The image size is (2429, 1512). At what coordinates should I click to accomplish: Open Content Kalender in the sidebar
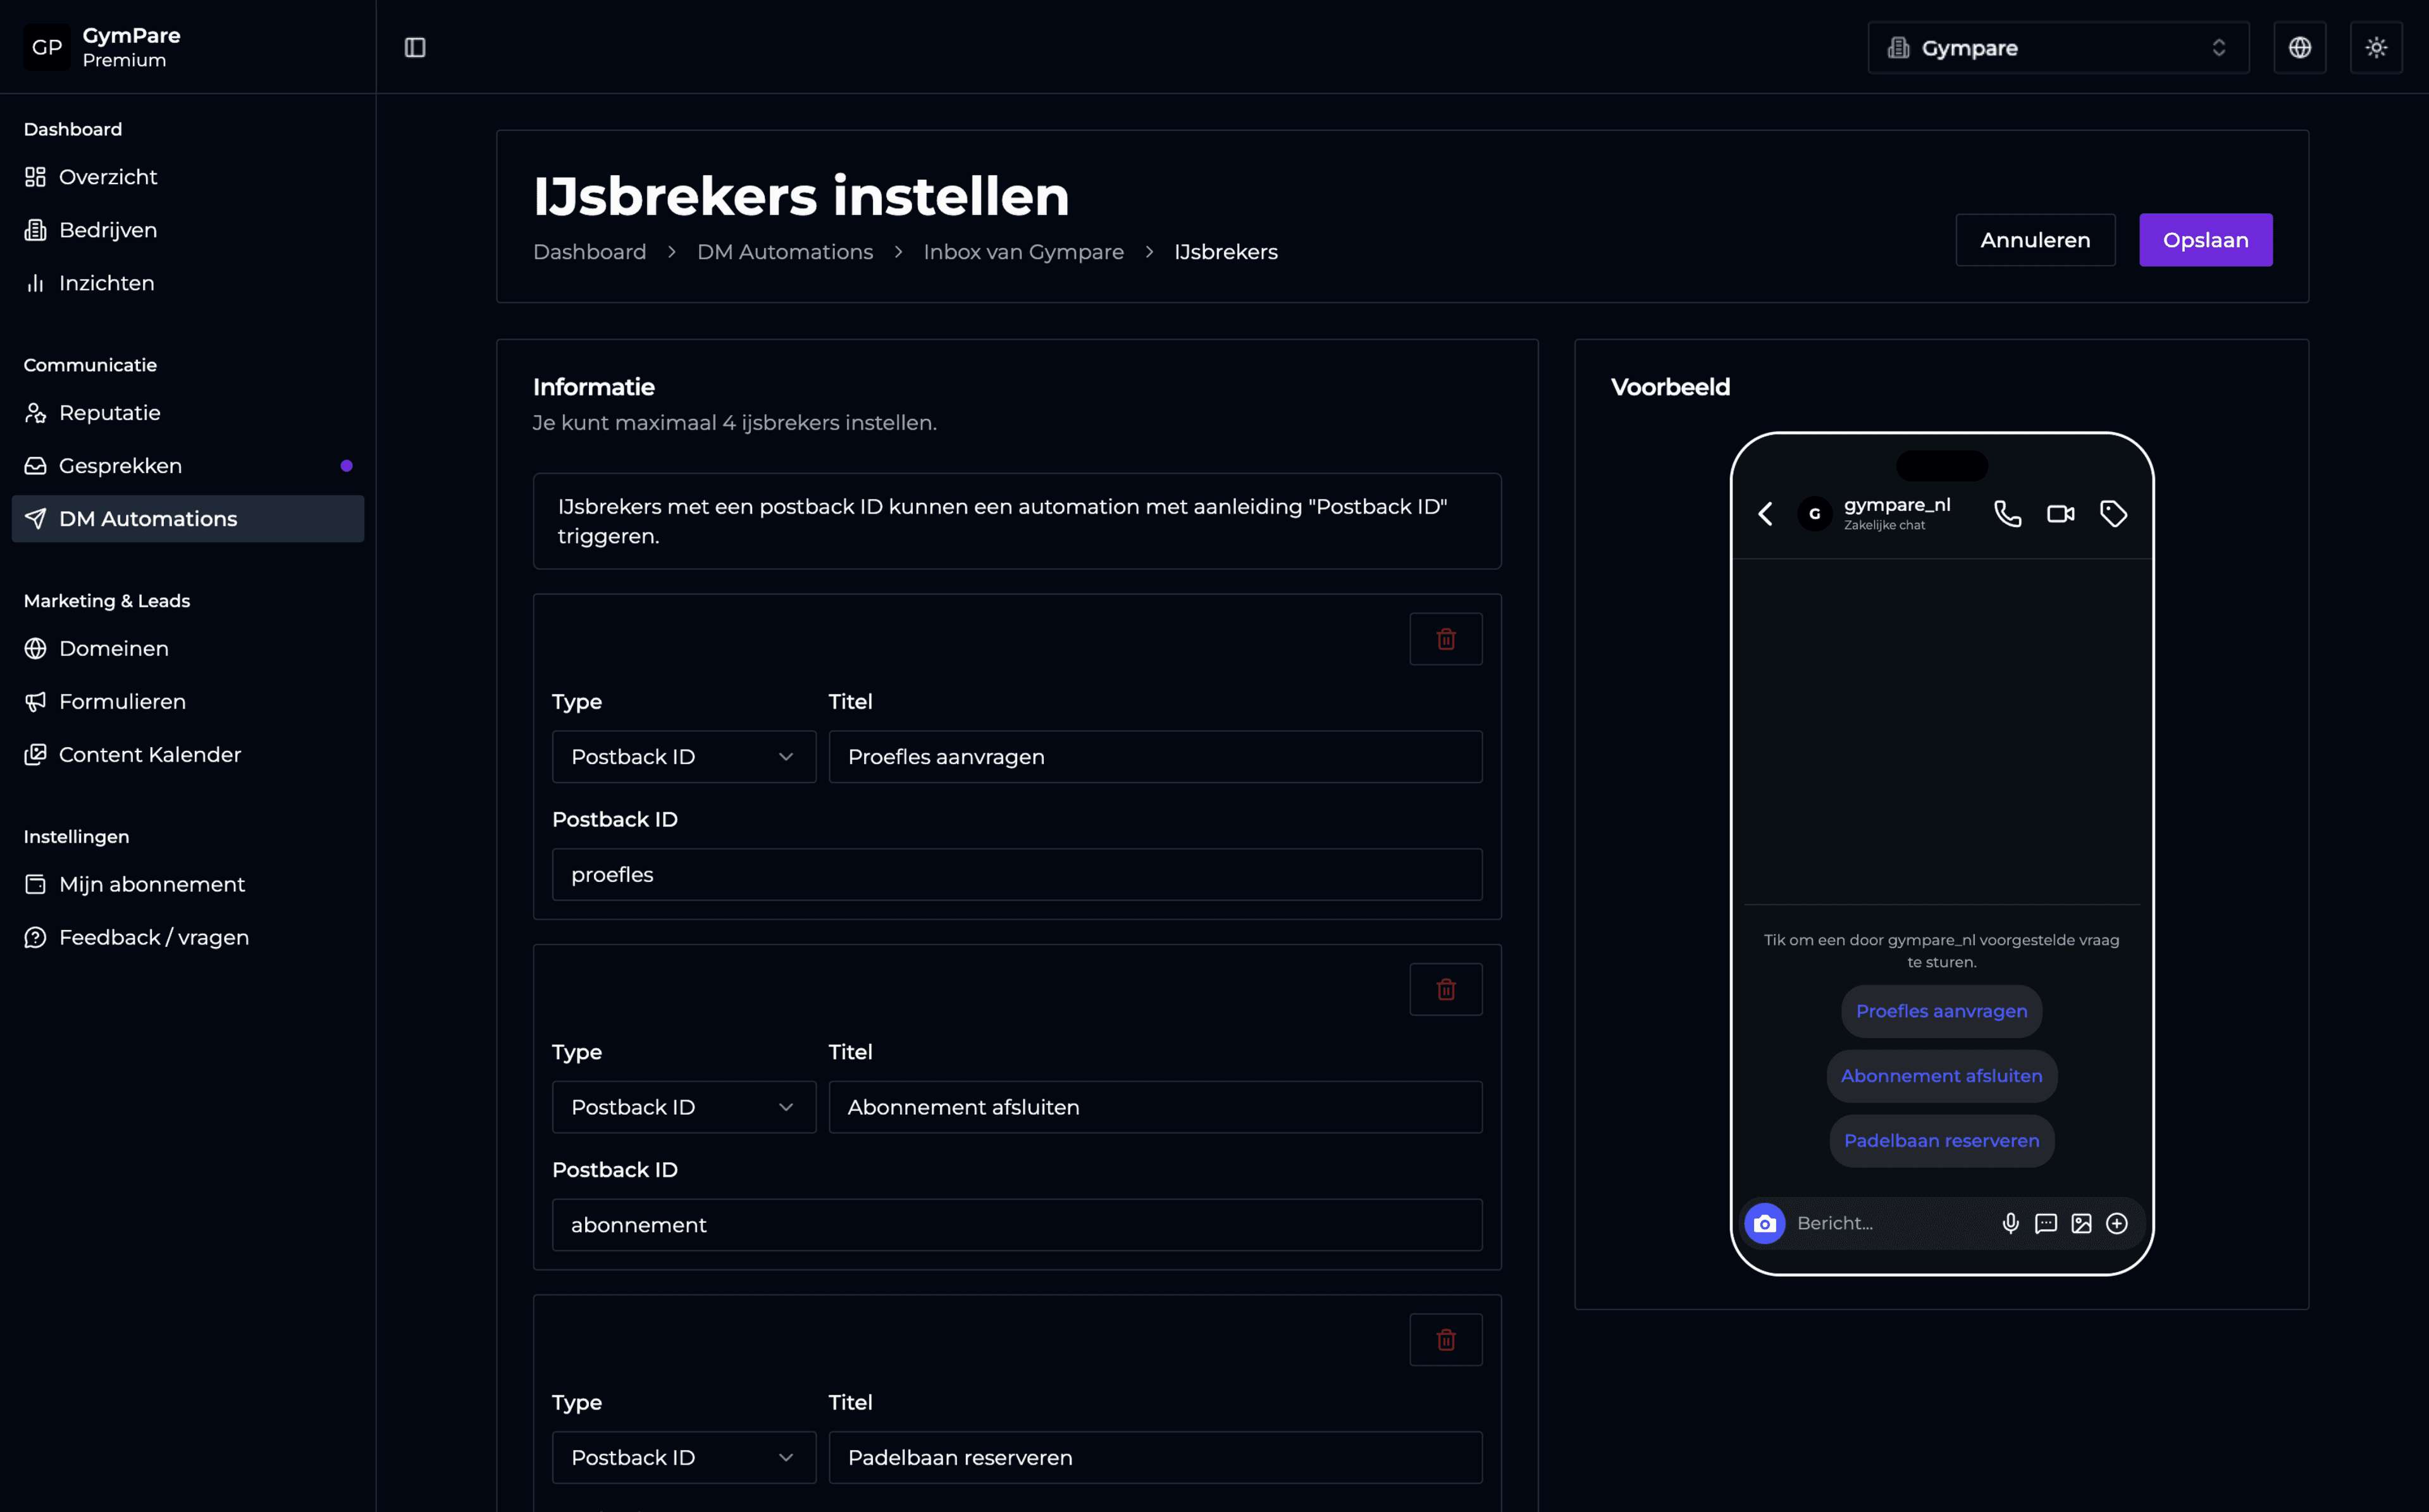point(188,755)
